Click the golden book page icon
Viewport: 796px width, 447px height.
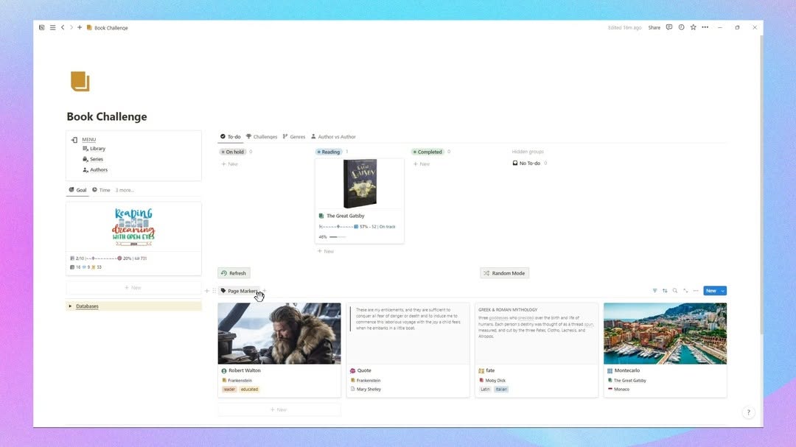point(80,81)
